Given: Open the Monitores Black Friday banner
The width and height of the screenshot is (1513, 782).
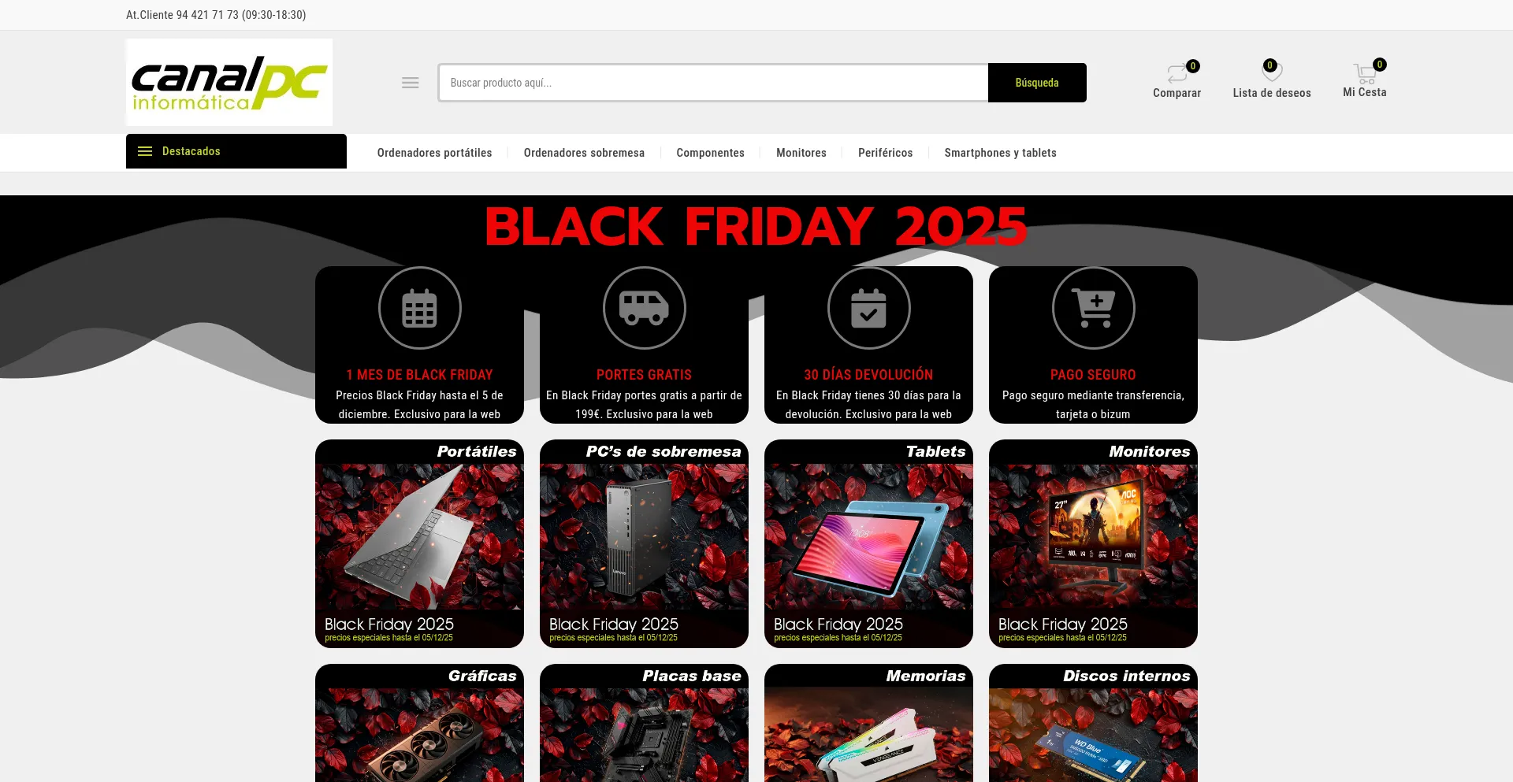Looking at the screenshot, I should coord(1093,543).
